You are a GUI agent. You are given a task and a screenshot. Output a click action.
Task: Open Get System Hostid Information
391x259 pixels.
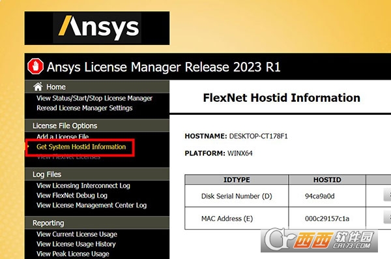coord(81,147)
